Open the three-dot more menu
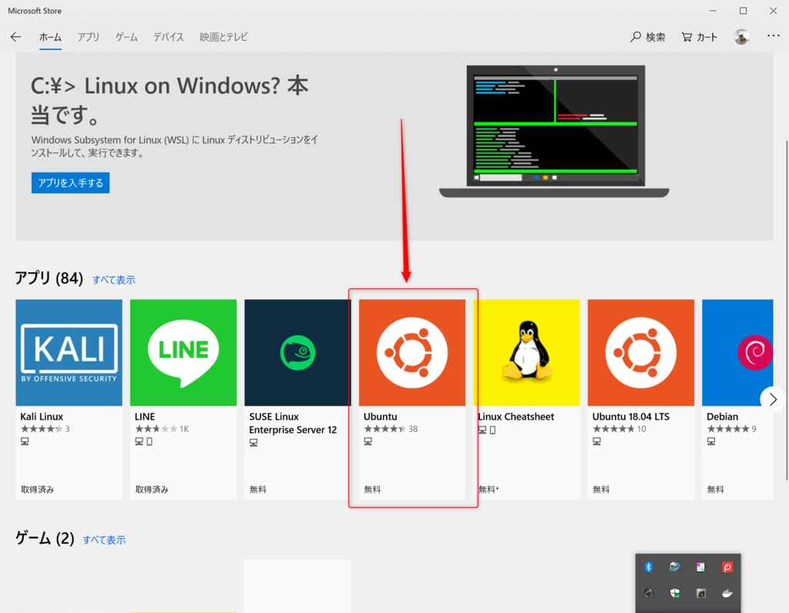 point(774,35)
